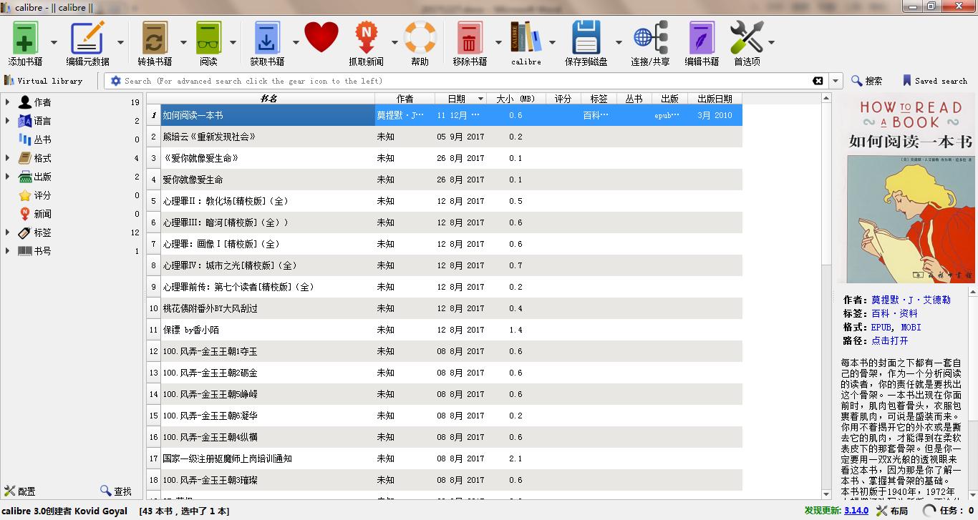Click the 获取书籍 (Get books) icon
The height and width of the screenshot is (520, 978).
point(266,36)
